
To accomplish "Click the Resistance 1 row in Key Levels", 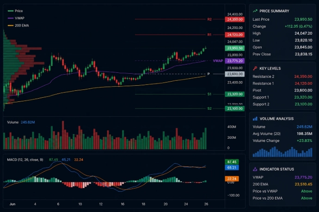I will [x=282, y=83].
